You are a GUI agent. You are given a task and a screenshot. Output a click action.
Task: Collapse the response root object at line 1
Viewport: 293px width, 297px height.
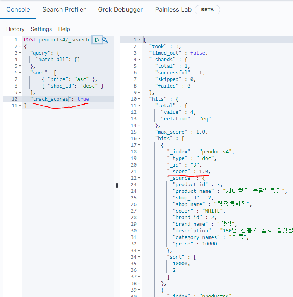coord(139,40)
